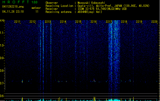Click the red meteor echo near 2216
Viewport: 160px width, 101px height.
[94, 80]
